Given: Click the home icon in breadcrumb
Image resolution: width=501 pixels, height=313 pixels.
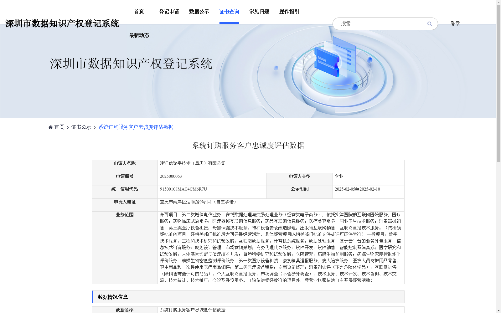Looking at the screenshot, I should click(x=51, y=127).
